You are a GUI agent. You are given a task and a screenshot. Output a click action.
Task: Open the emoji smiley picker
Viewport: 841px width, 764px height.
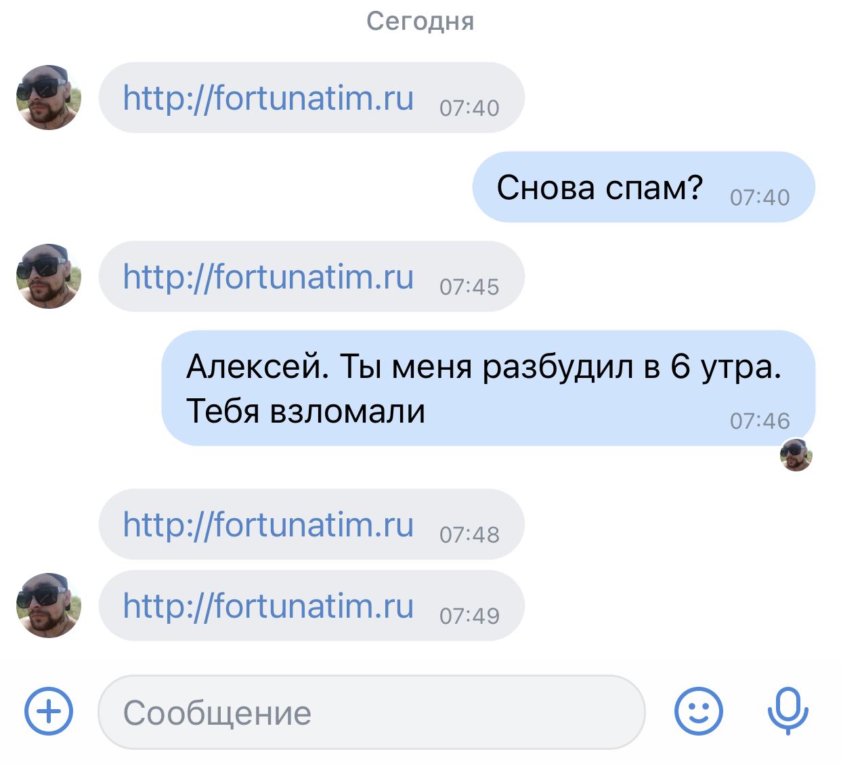(698, 711)
